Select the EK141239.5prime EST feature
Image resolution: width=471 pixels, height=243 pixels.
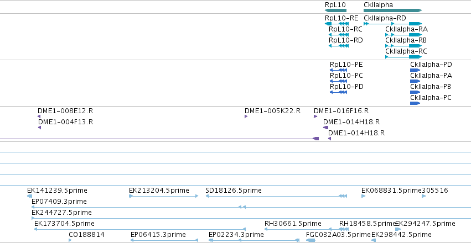pos(29,196)
